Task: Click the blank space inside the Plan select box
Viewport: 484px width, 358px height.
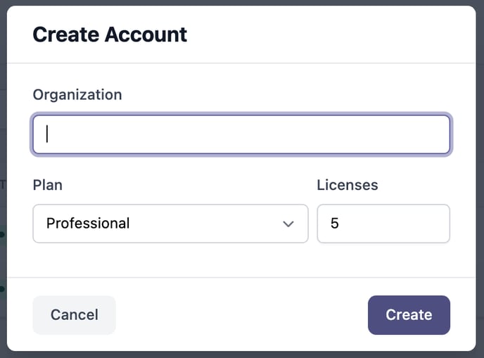Action: click(x=204, y=224)
